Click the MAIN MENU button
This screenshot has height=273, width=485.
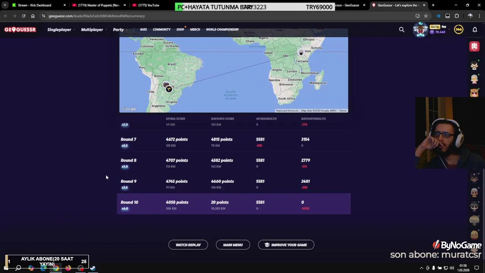tap(233, 245)
